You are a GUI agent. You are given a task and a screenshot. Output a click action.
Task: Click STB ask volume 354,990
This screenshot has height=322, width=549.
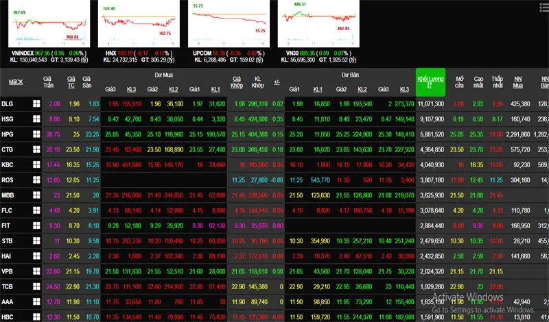pyautogui.click(x=320, y=241)
